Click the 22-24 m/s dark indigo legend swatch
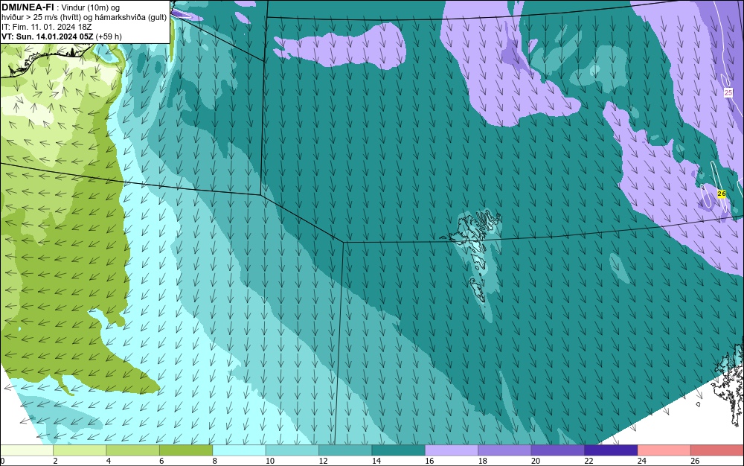Image resolution: width=744 pixels, height=466 pixels. click(611, 450)
